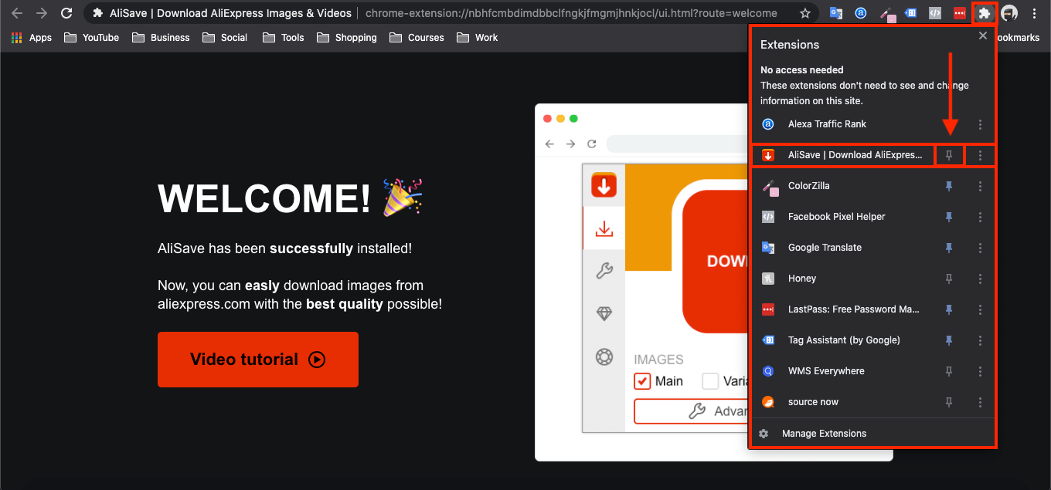The width and height of the screenshot is (1051, 490).
Task: Unpin Facebook Pixel Helper from toolbar
Action: 950,217
